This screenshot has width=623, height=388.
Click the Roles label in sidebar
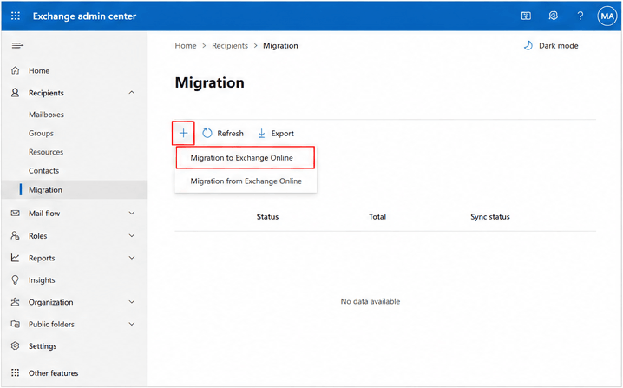[x=38, y=236]
